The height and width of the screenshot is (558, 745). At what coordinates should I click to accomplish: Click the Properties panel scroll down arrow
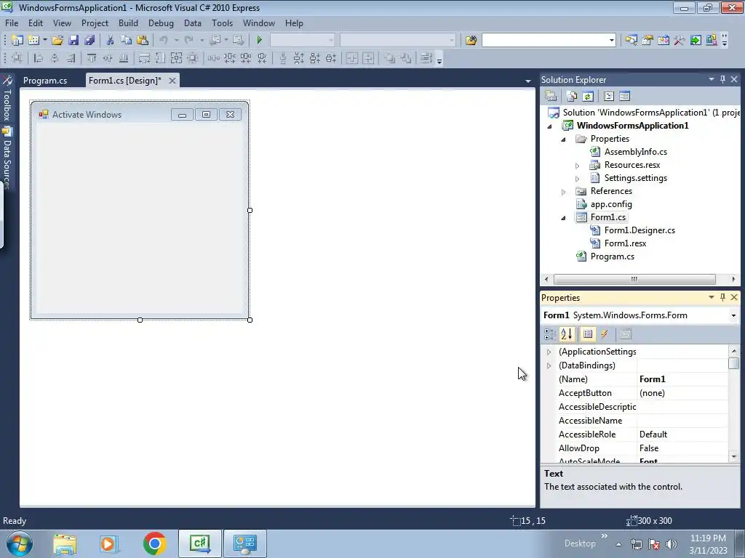(734, 457)
